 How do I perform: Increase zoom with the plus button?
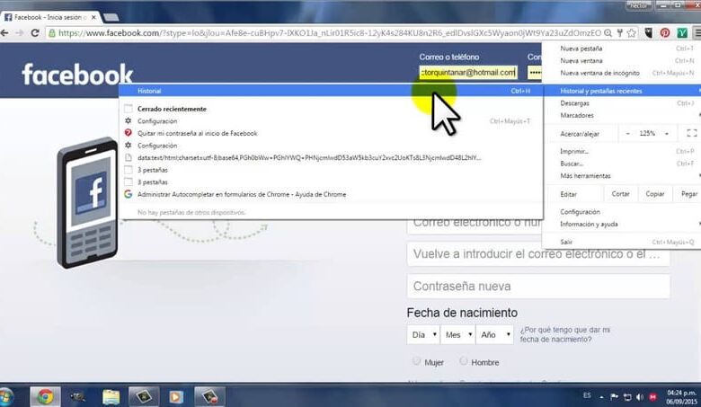pyautogui.click(x=667, y=134)
